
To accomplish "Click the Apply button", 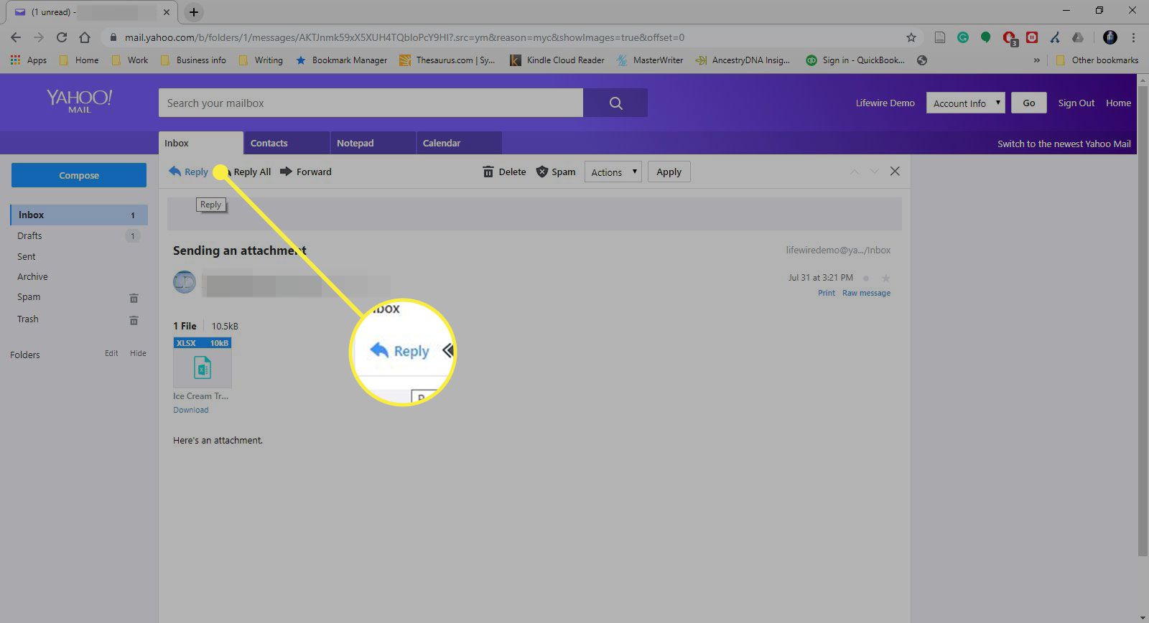I will coord(669,172).
